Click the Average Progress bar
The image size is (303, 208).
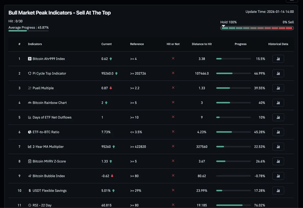28,31
